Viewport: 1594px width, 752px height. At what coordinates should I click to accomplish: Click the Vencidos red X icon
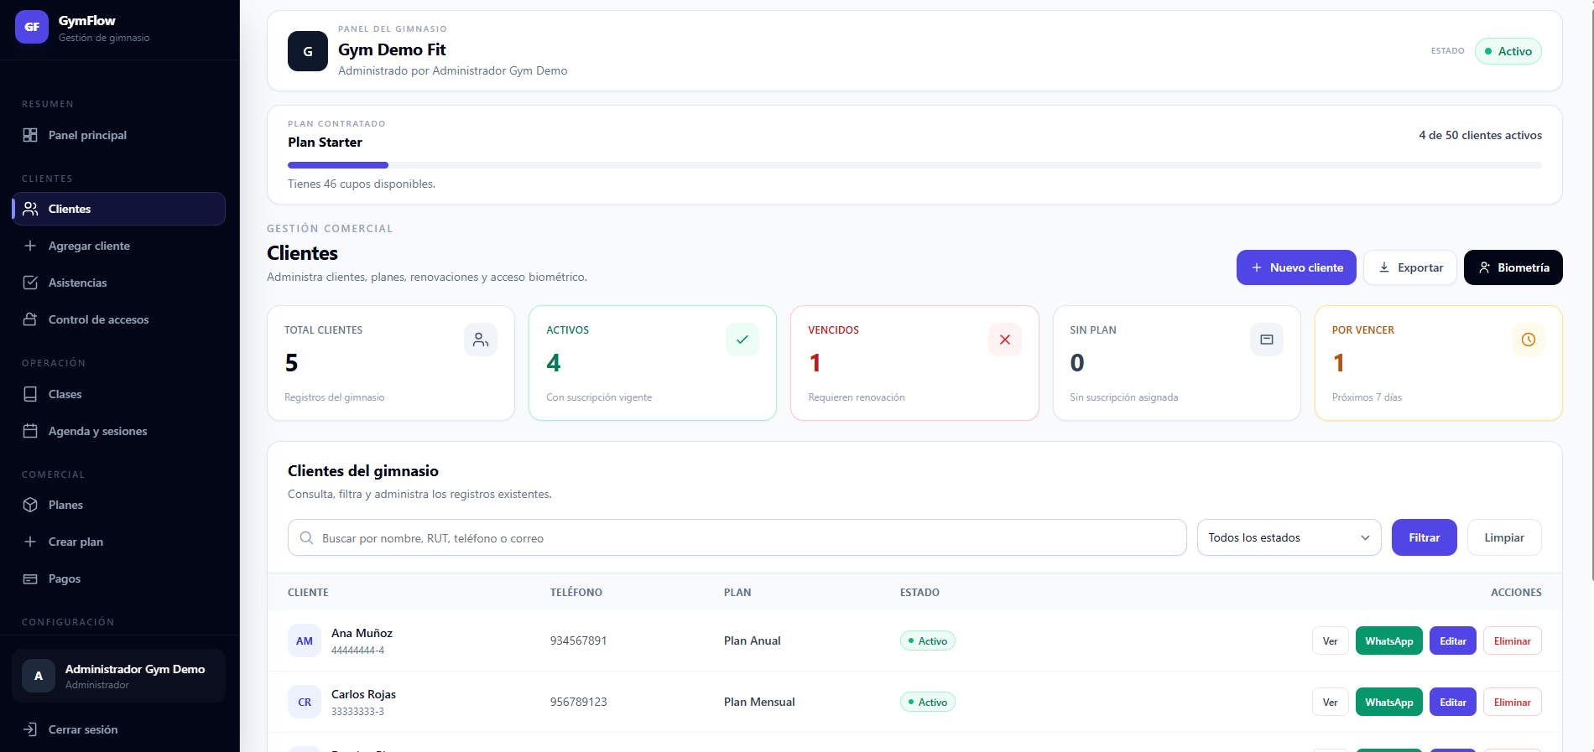1005,340
